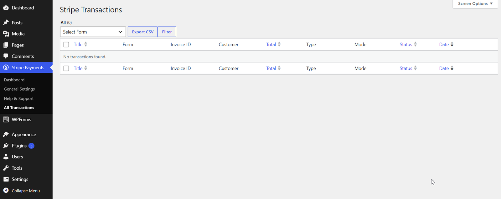
Task: Click the Settings sliders icon
Action: (x=6, y=179)
